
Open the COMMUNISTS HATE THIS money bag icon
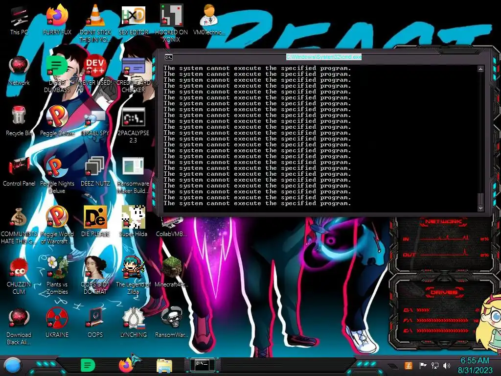(19, 225)
